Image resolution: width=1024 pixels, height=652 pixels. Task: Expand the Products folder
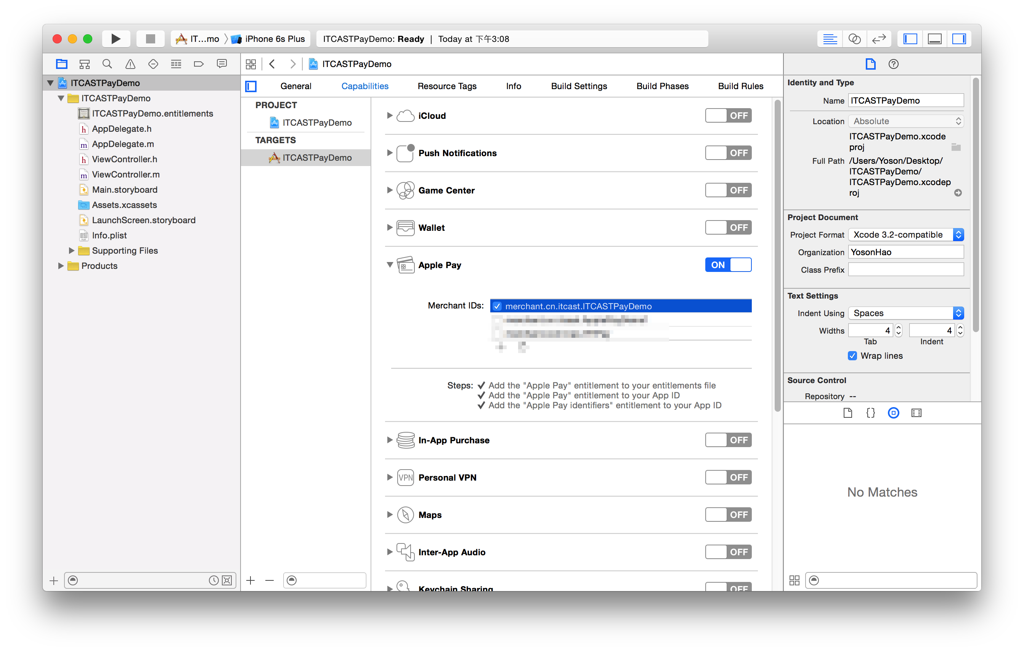61,266
